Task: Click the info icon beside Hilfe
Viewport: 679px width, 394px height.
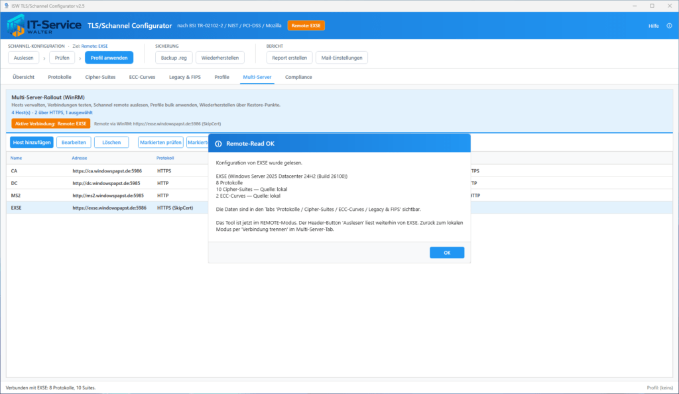Action: 669,26
